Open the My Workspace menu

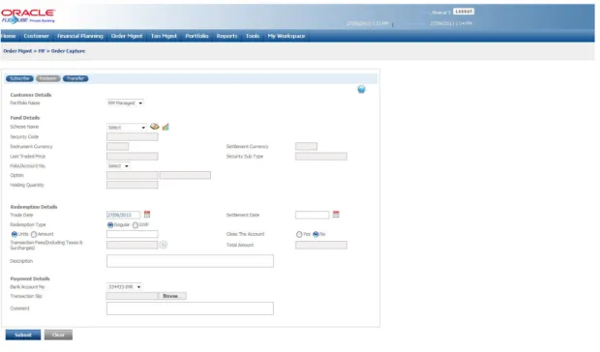point(286,36)
